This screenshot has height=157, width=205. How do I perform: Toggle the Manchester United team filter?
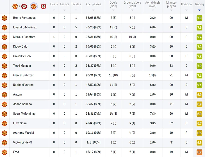[34, 6]
